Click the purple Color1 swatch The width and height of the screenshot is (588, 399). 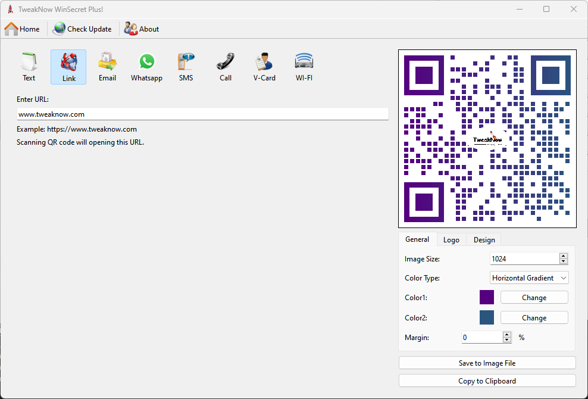[487, 297]
